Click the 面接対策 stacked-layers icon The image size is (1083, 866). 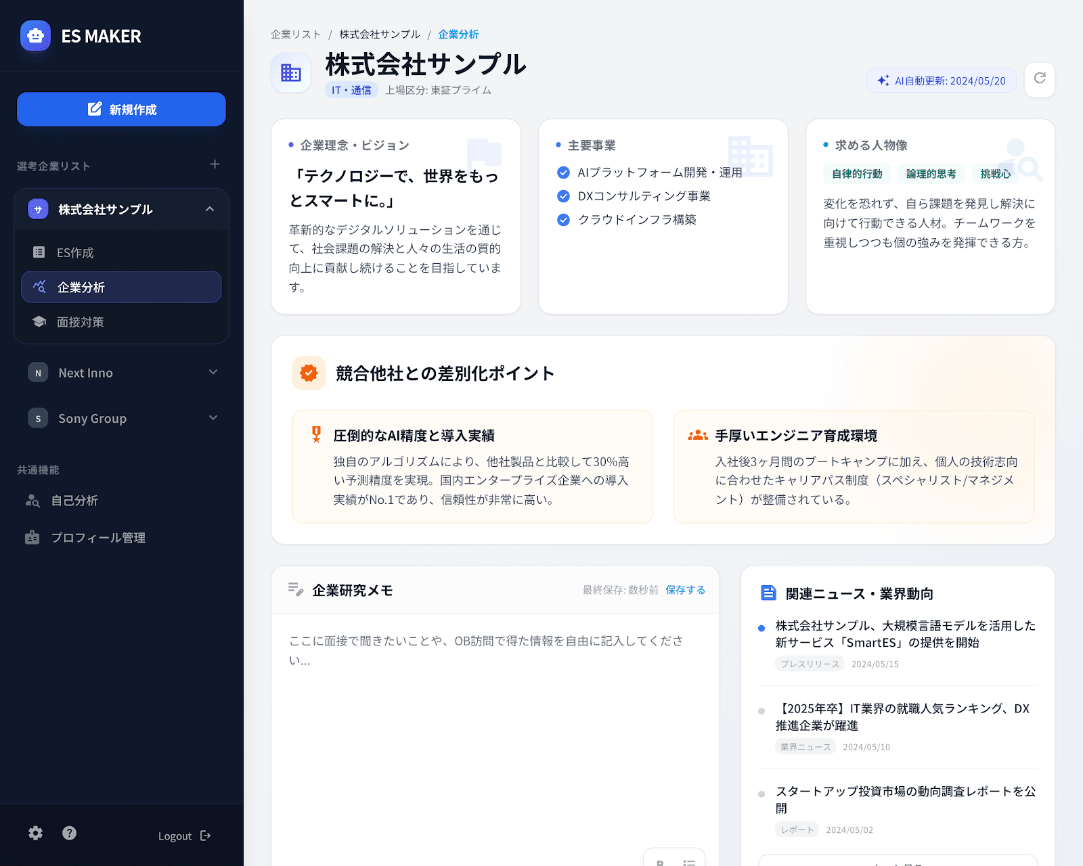(x=40, y=321)
